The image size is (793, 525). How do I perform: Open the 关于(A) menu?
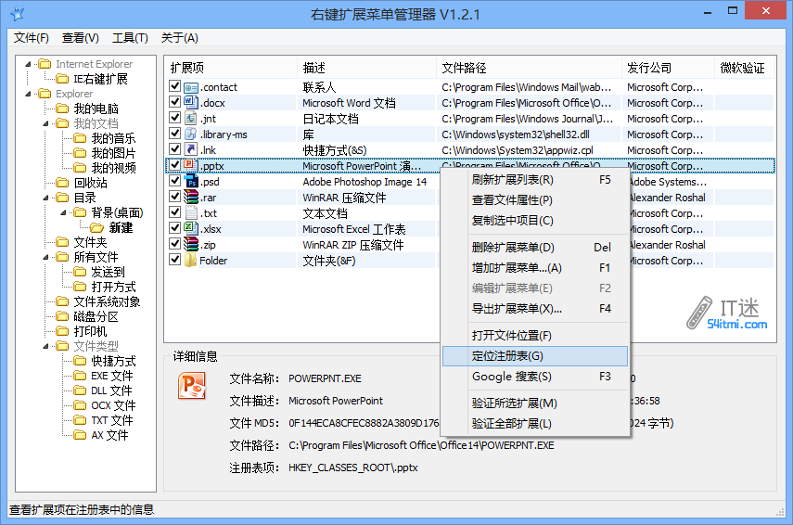click(180, 38)
